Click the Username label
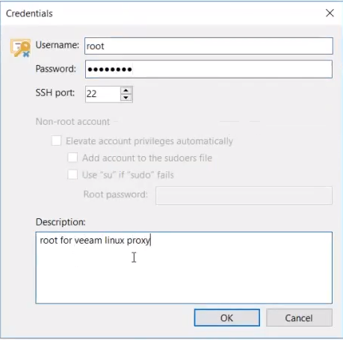Screen dimensions: 343x340 point(58,45)
